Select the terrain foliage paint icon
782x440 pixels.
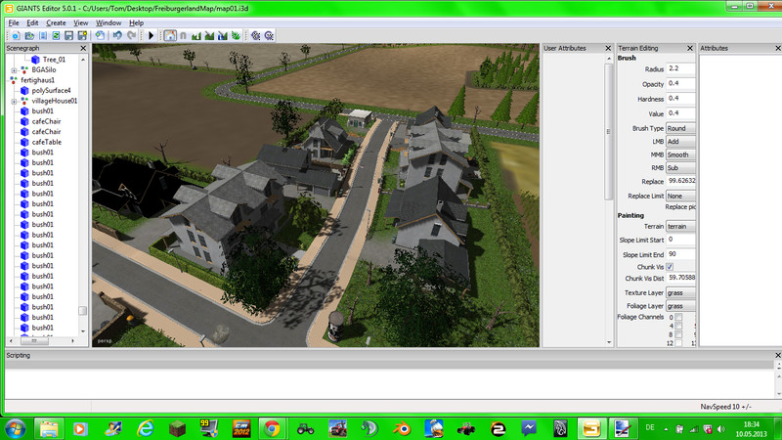(236, 35)
